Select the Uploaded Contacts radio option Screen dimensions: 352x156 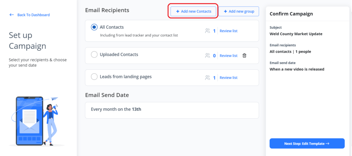click(x=94, y=55)
